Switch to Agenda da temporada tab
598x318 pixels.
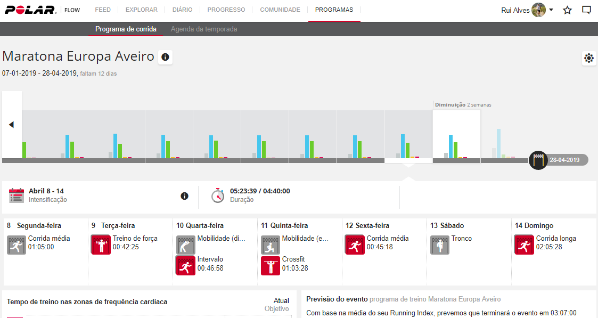(x=204, y=29)
